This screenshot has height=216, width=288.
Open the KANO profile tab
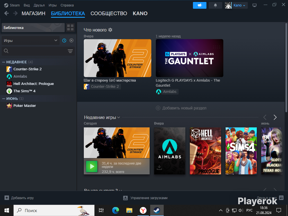140,13
